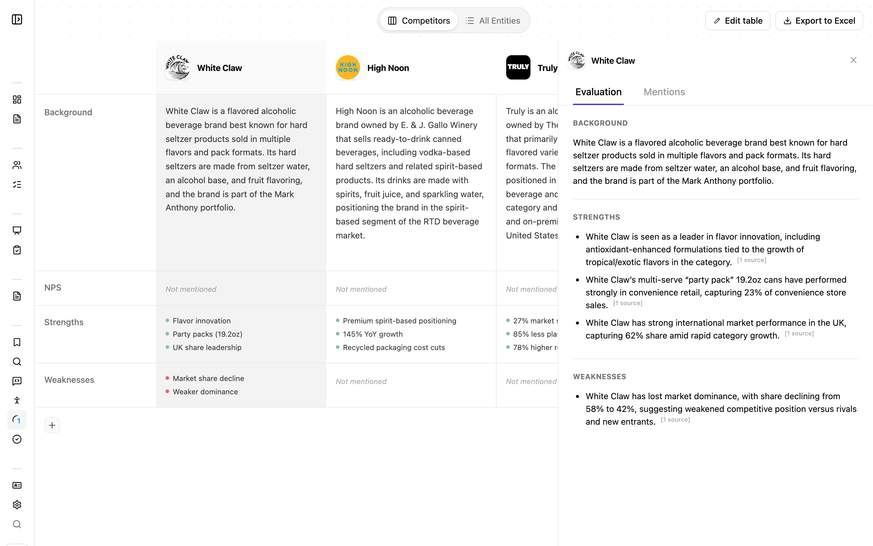Screen dimensions: 873x546
Task: Click the Truly logo in table header
Action: (x=518, y=68)
